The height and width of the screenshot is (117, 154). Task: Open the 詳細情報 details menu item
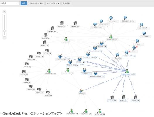tap(66, 3)
